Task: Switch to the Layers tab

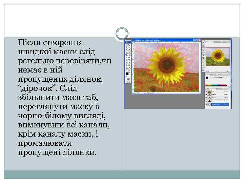Action: (x=208, y=89)
